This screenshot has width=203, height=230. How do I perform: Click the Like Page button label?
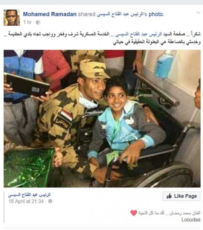185,196
